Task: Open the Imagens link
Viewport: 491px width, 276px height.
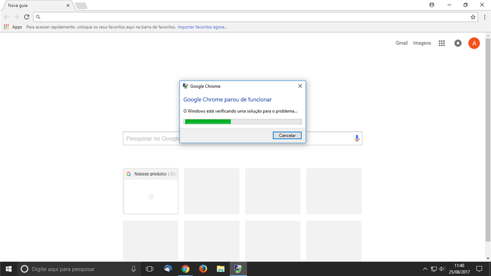Action: click(422, 43)
